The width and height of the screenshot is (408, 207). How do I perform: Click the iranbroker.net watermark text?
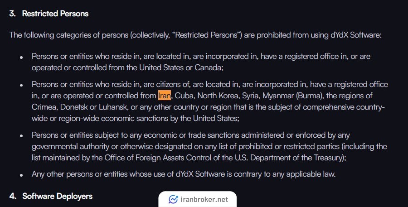[x=204, y=199]
